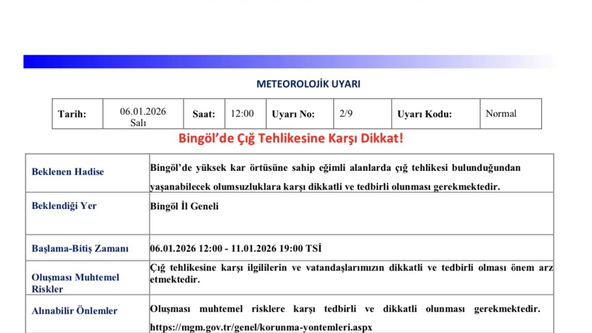This screenshot has width=592, height=333.
Task: Click the Normal warning code value
Action: point(501,114)
